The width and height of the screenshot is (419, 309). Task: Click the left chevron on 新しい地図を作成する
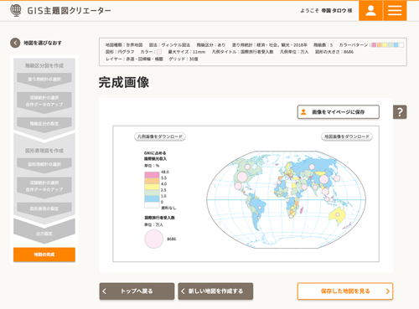183,291
